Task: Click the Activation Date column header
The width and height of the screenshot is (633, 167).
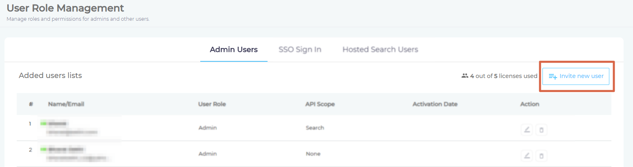Action: 435,104
